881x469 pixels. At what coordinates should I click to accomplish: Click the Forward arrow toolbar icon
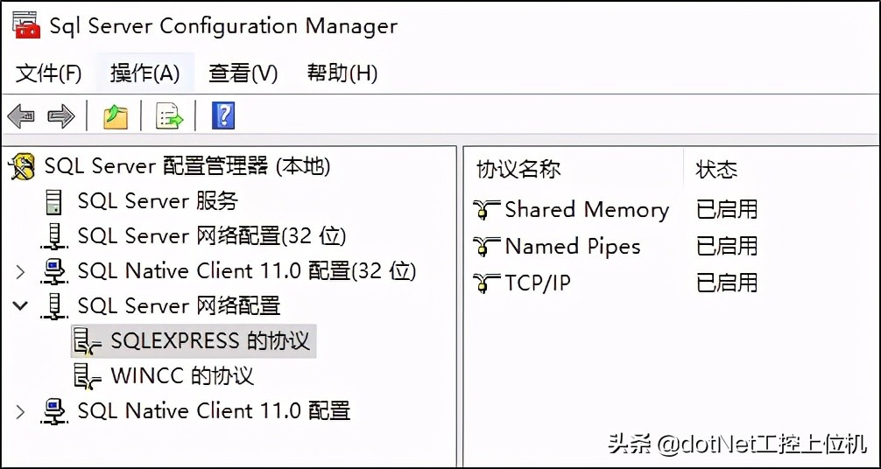click(x=60, y=115)
